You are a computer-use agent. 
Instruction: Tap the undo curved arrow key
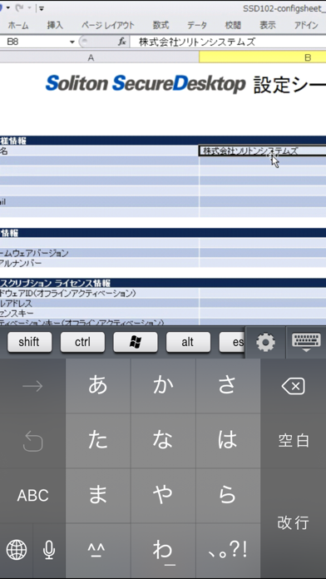coord(32,441)
